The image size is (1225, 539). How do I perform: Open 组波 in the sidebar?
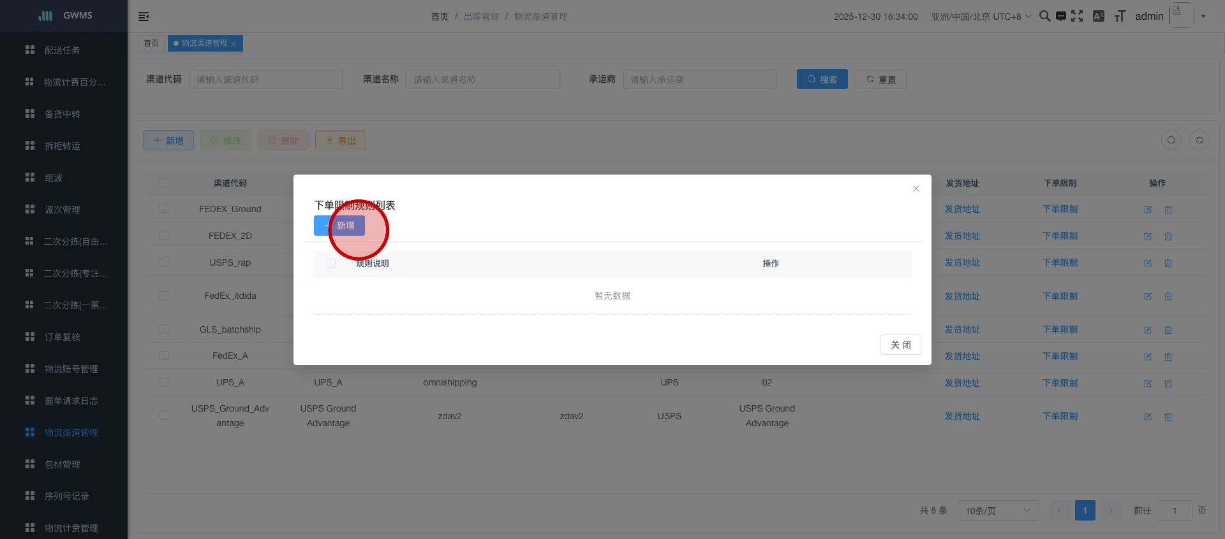coord(64,178)
